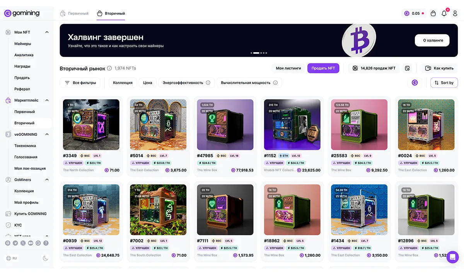This screenshot has width=464, height=275.
Task: Open miner #47985 thumbnail
Action: click(225, 125)
